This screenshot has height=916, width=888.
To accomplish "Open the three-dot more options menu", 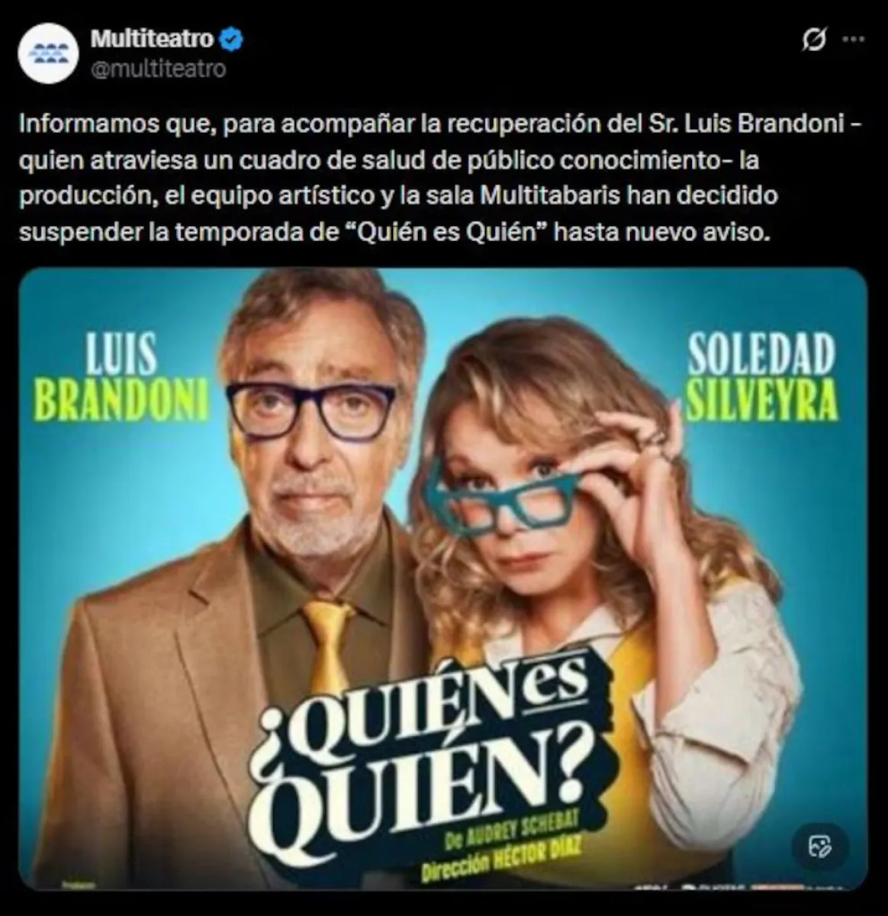I will pos(853,40).
